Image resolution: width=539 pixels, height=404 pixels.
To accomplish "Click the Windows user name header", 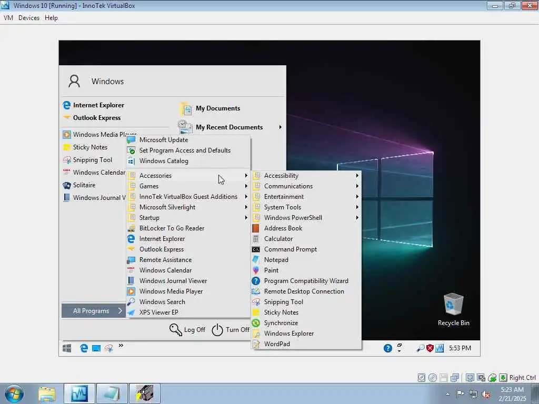I will [x=107, y=82].
